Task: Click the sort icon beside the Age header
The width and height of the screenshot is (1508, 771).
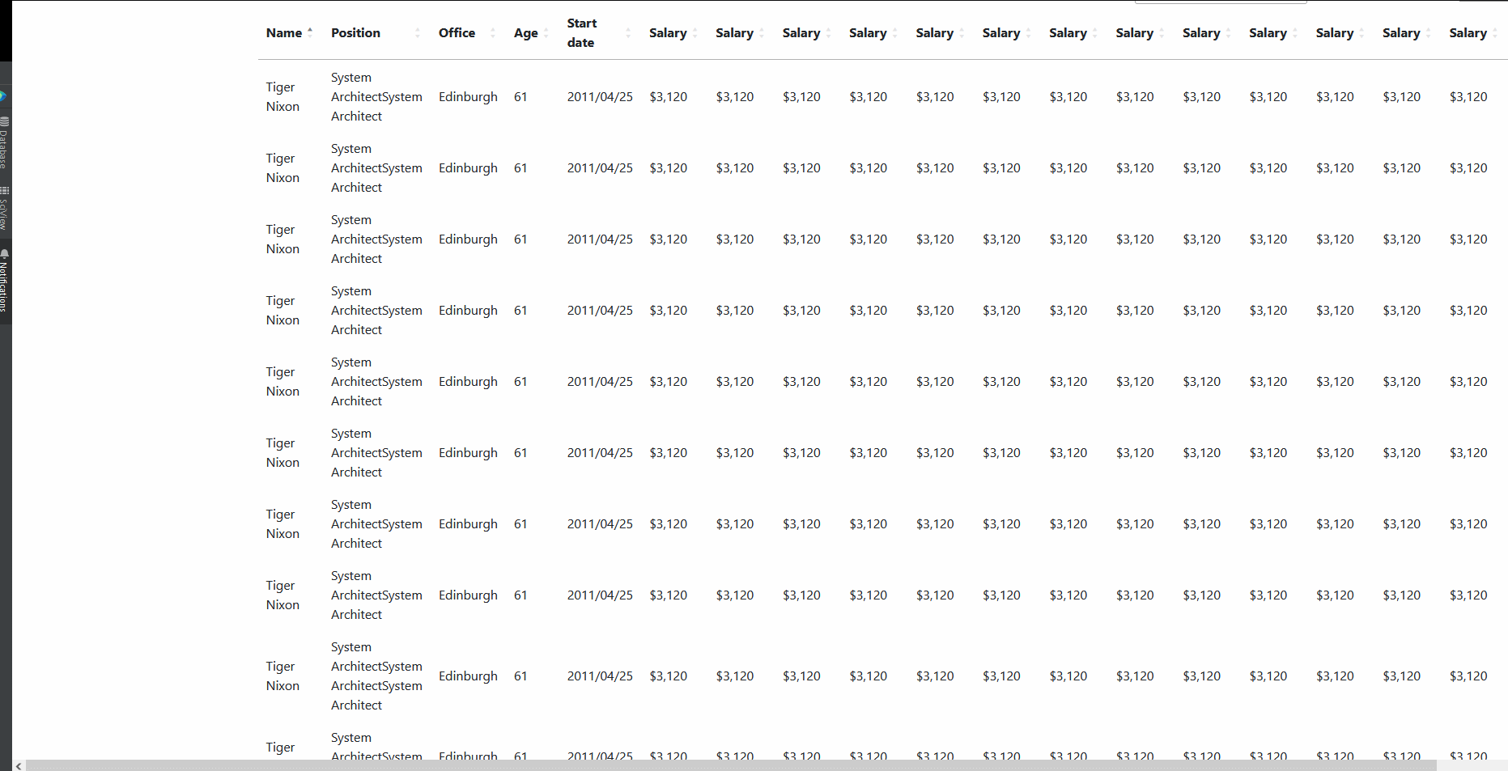Action: coord(546,32)
